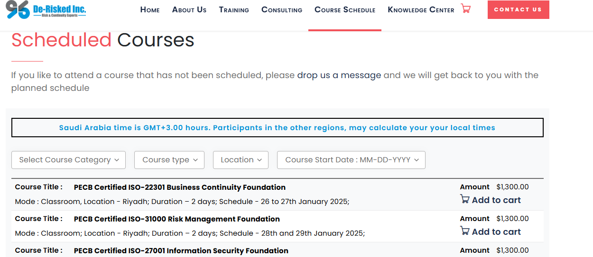Add ISO-22301 Business Continuity course to cart
Screen dimensions: 593x257
491,200
